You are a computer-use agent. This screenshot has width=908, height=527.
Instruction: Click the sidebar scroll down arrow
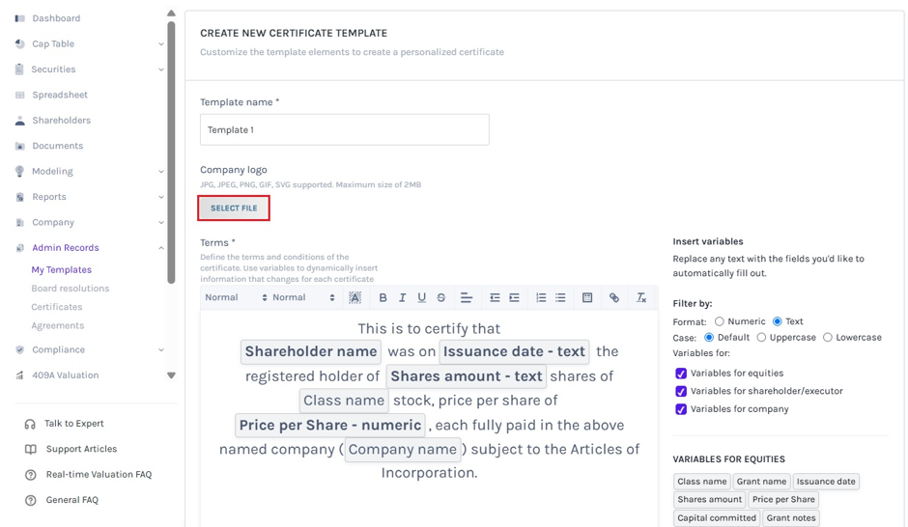click(171, 375)
